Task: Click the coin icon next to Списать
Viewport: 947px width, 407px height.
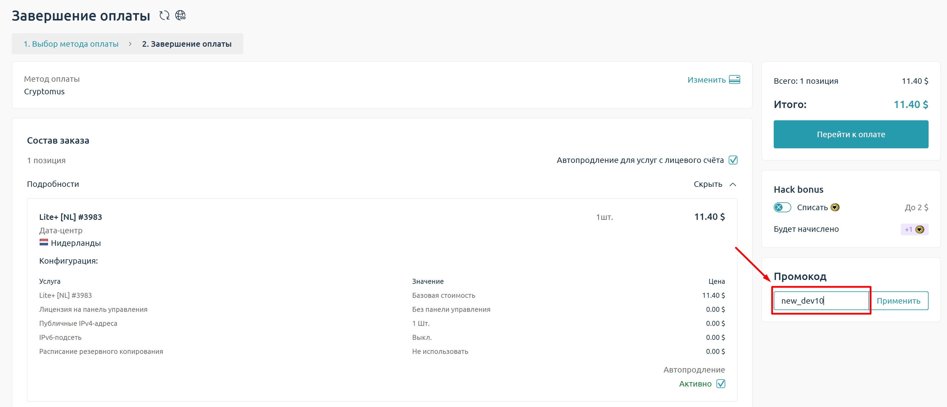Action: pos(835,208)
